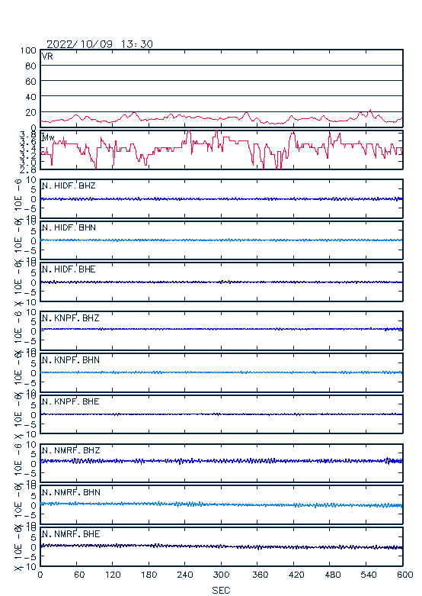
Task: Click the 600 tick on time axis
Action: pyautogui.click(x=405, y=575)
